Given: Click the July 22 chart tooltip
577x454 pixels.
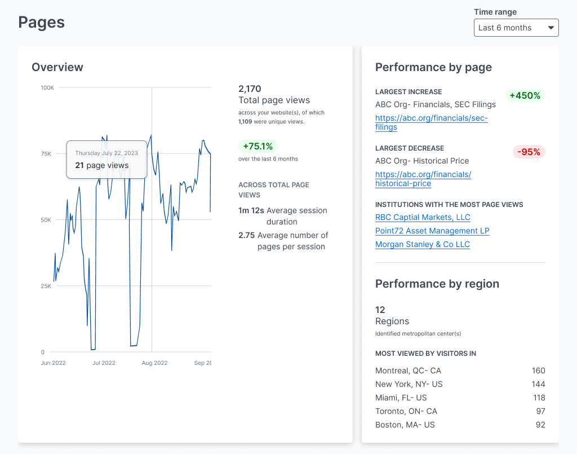Looking at the screenshot, I should [x=106, y=158].
